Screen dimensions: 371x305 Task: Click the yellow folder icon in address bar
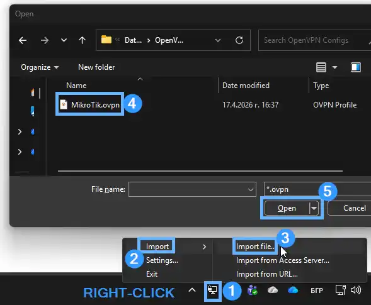(106, 40)
